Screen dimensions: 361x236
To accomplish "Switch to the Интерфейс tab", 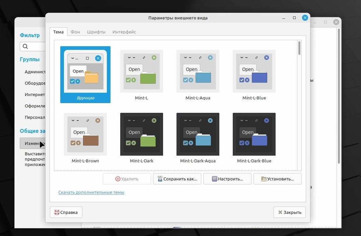I will tap(124, 32).
